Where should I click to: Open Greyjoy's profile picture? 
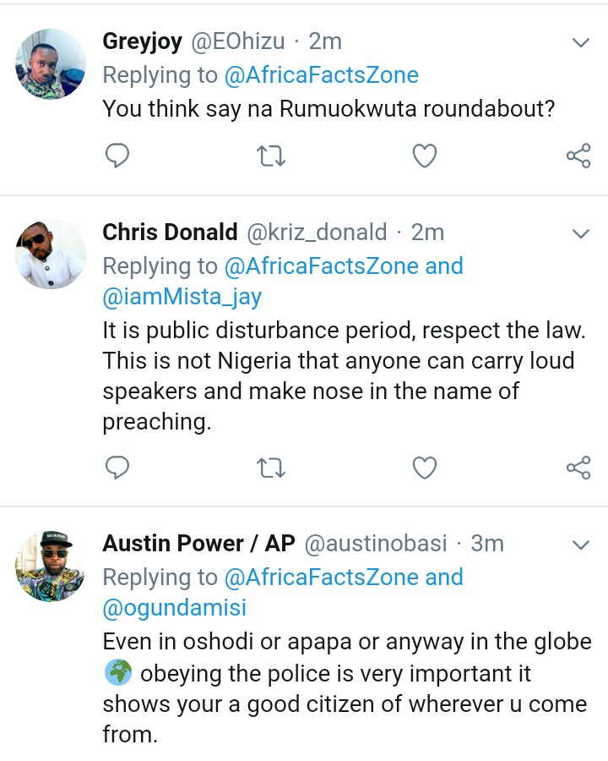pyautogui.click(x=51, y=63)
